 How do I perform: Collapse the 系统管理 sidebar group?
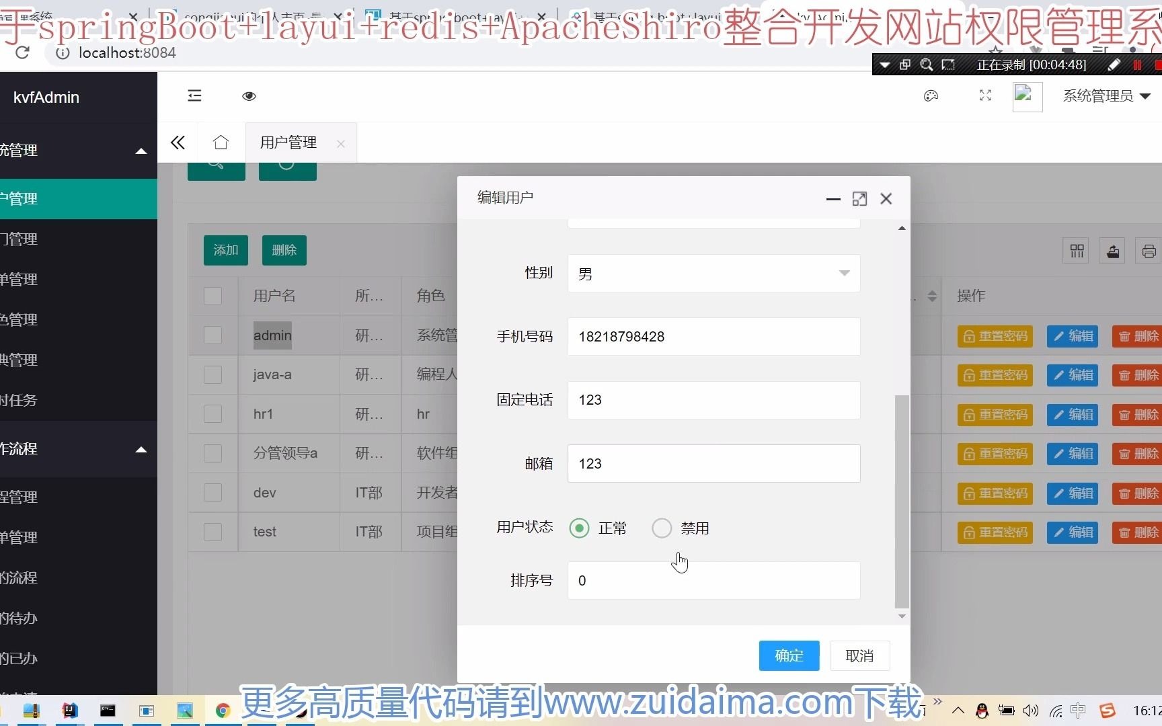pos(79,151)
